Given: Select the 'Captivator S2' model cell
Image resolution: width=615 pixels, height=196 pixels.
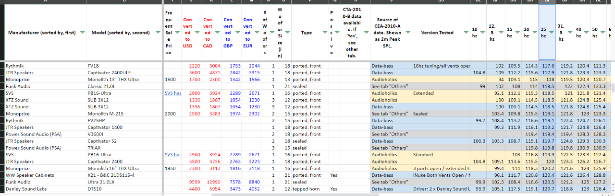Looking at the screenshot, I should [124, 141].
